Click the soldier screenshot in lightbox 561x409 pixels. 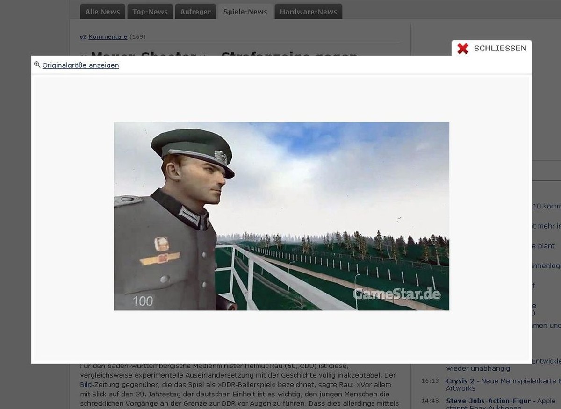tap(281, 216)
